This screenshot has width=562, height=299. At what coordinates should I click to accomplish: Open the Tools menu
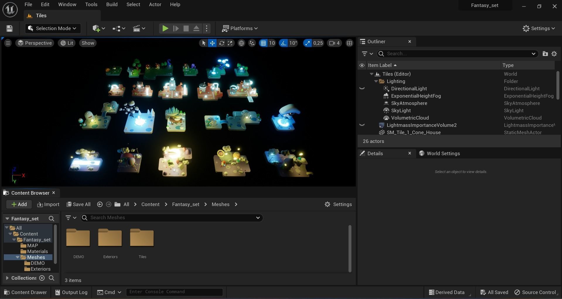pyautogui.click(x=91, y=4)
